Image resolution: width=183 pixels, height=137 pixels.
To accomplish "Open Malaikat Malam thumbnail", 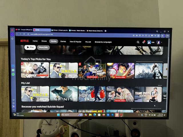I will click(92, 70).
